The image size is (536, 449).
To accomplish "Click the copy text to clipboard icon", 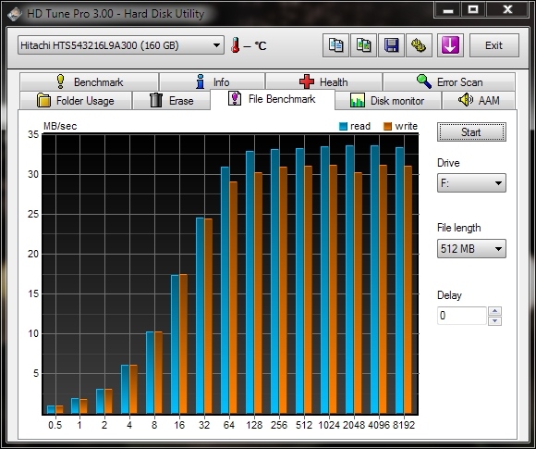I will point(335,45).
